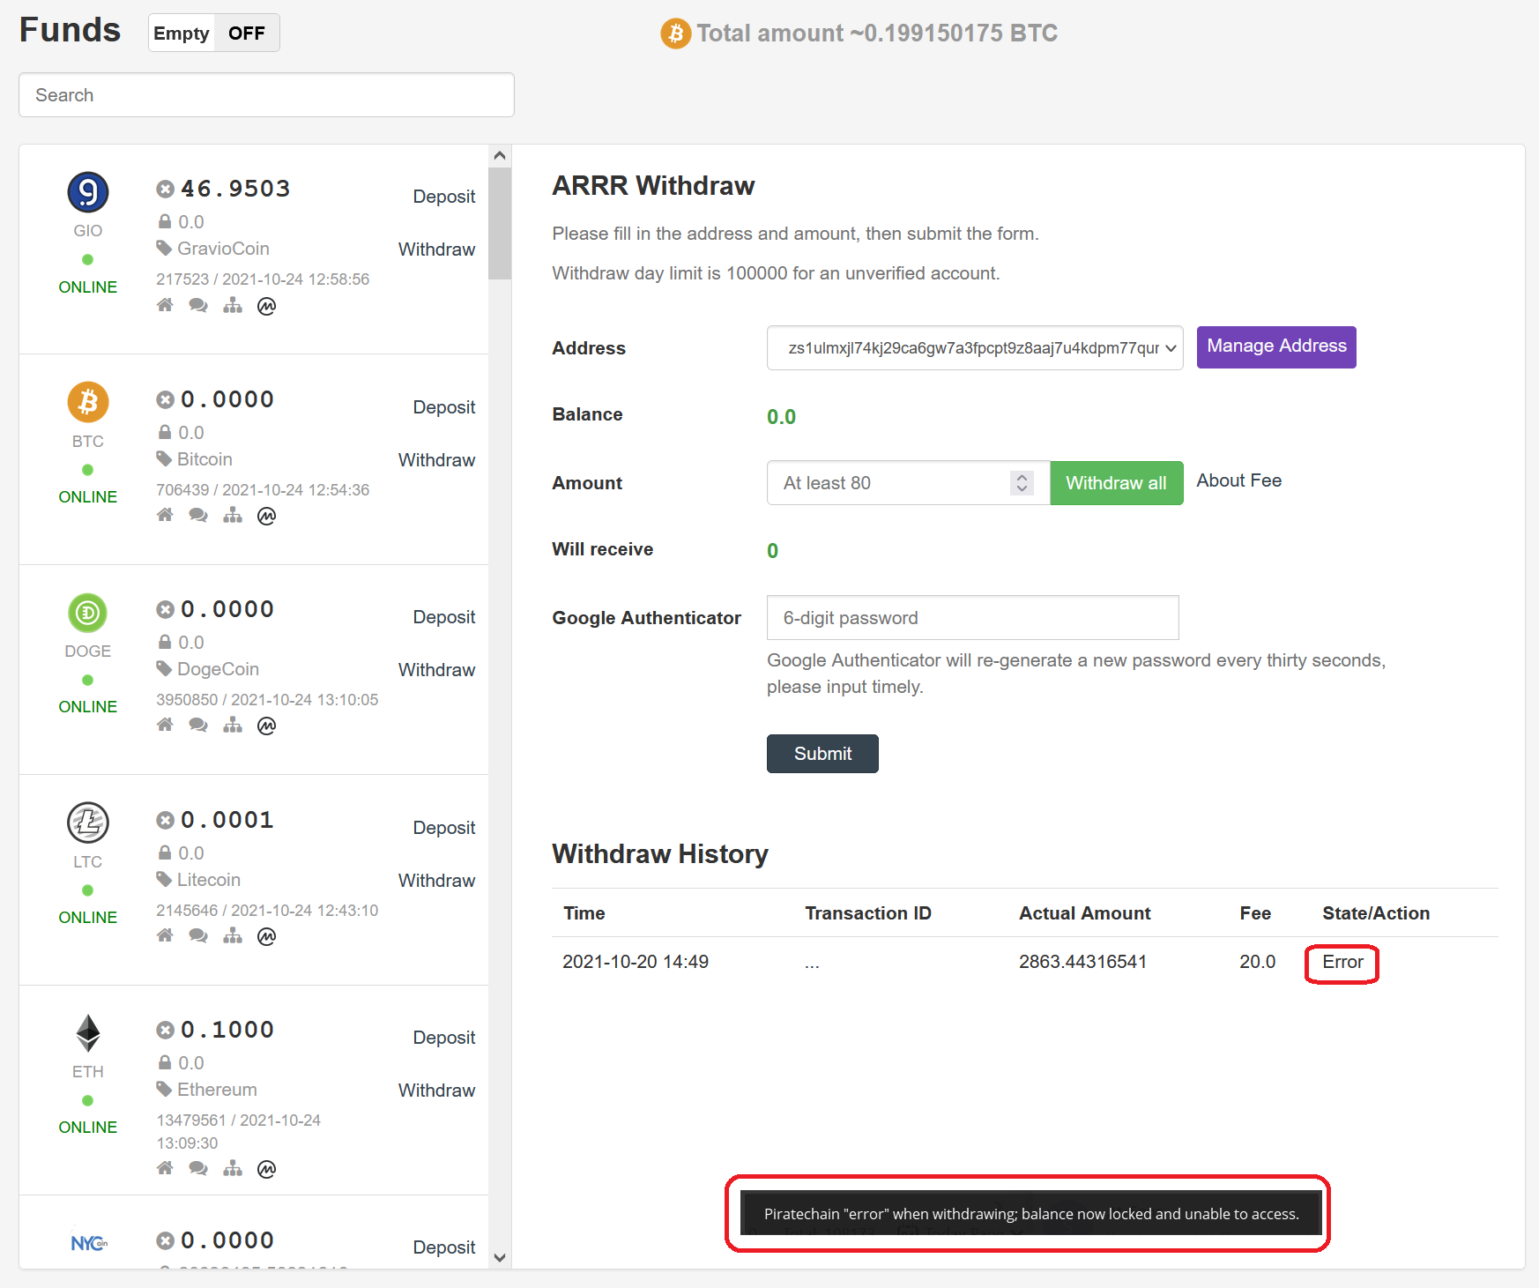Click the DOGE coin logo
The image size is (1539, 1288).
pos(88,613)
